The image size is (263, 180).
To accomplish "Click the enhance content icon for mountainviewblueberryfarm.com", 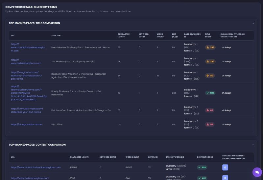I will pos(225,167).
